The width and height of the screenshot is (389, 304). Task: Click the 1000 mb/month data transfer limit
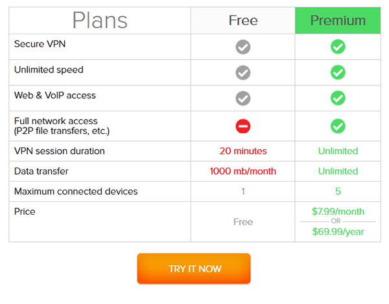pyautogui.click(x=243, y=171)
